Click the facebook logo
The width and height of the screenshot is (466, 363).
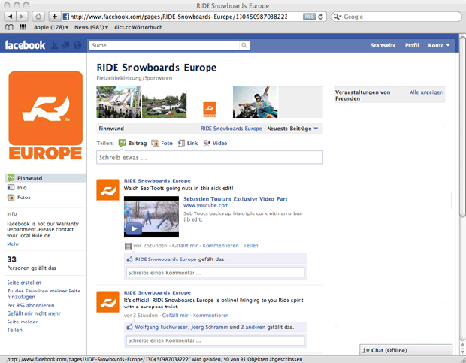pos(25,45)
